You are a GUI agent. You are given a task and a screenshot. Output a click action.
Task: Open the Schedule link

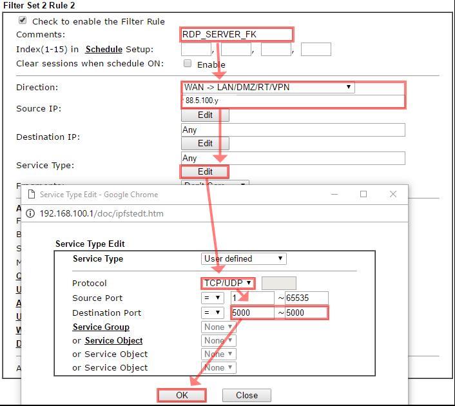tap(103, 49)
